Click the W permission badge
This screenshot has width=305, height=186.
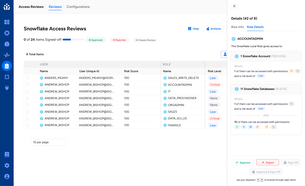(x=250, y=127)
